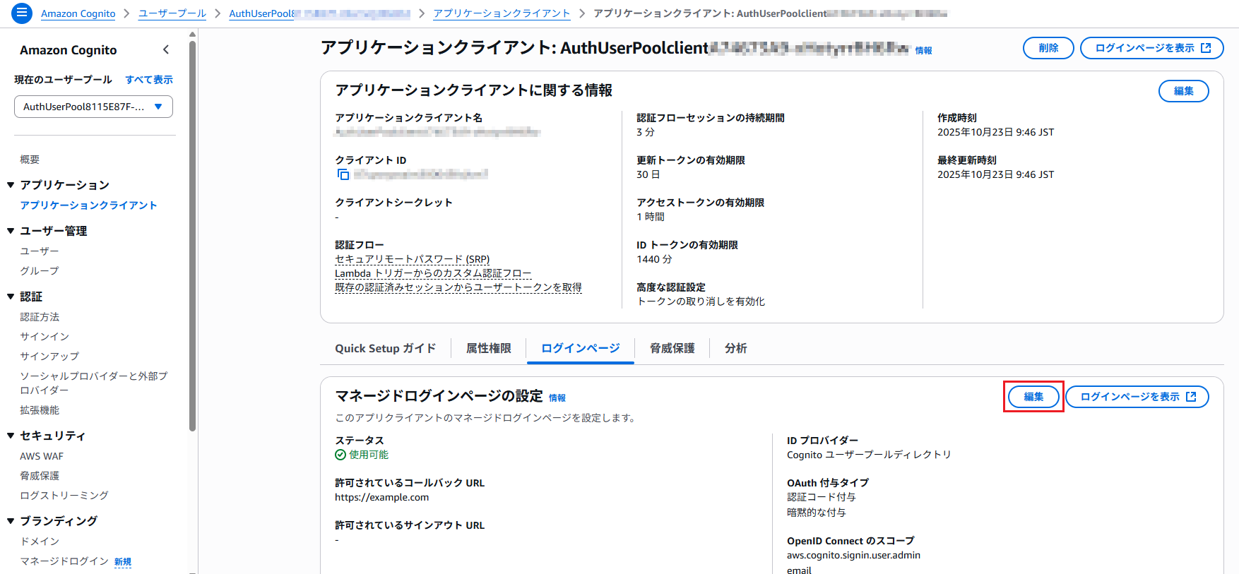Image resolution: width=1239 pixels, height=574 pixels.
Task: Select the ログインページ tab
Action: [x=581, y=348]
